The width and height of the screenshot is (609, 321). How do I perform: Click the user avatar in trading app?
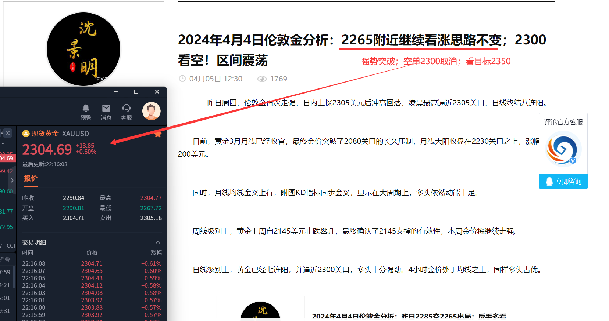[x=151, y=111]
